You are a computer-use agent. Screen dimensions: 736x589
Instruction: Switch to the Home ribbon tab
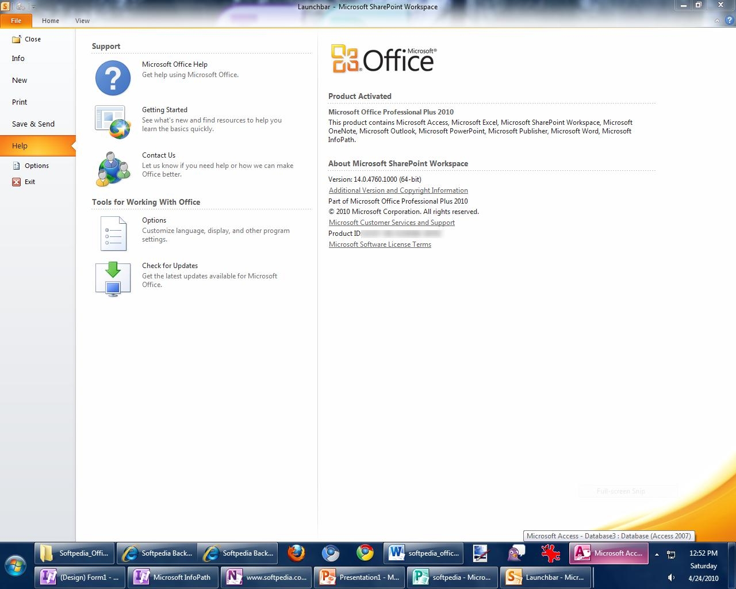tap(51, 21)
